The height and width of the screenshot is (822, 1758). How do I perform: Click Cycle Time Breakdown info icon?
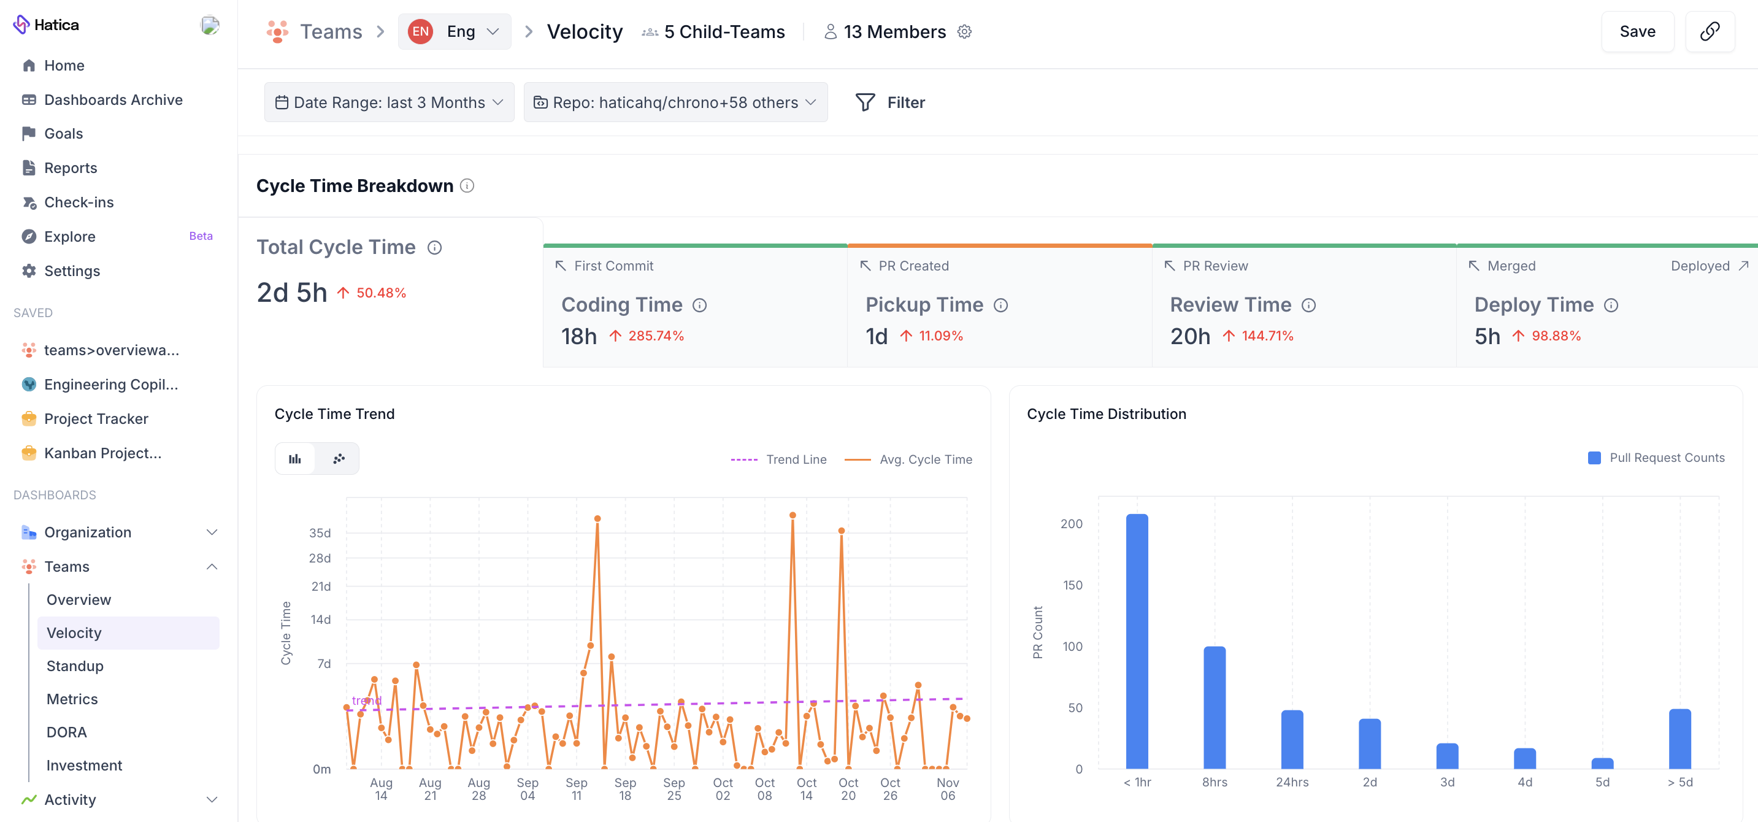tap(467, 186)
